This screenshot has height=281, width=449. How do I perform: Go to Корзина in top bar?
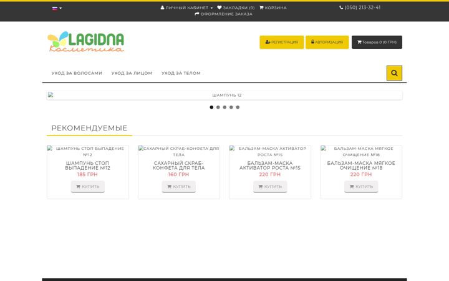273,7
